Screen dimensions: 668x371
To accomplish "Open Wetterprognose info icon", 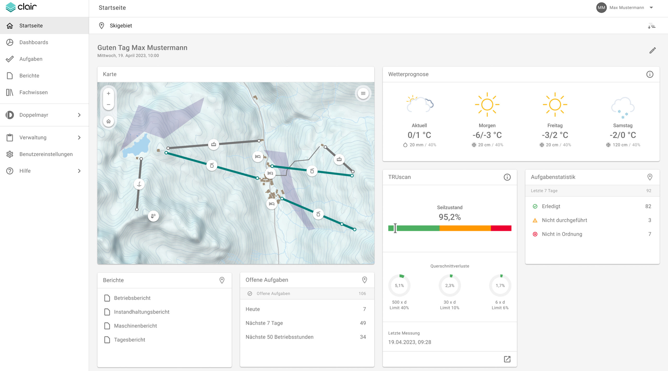I will 650,74.
